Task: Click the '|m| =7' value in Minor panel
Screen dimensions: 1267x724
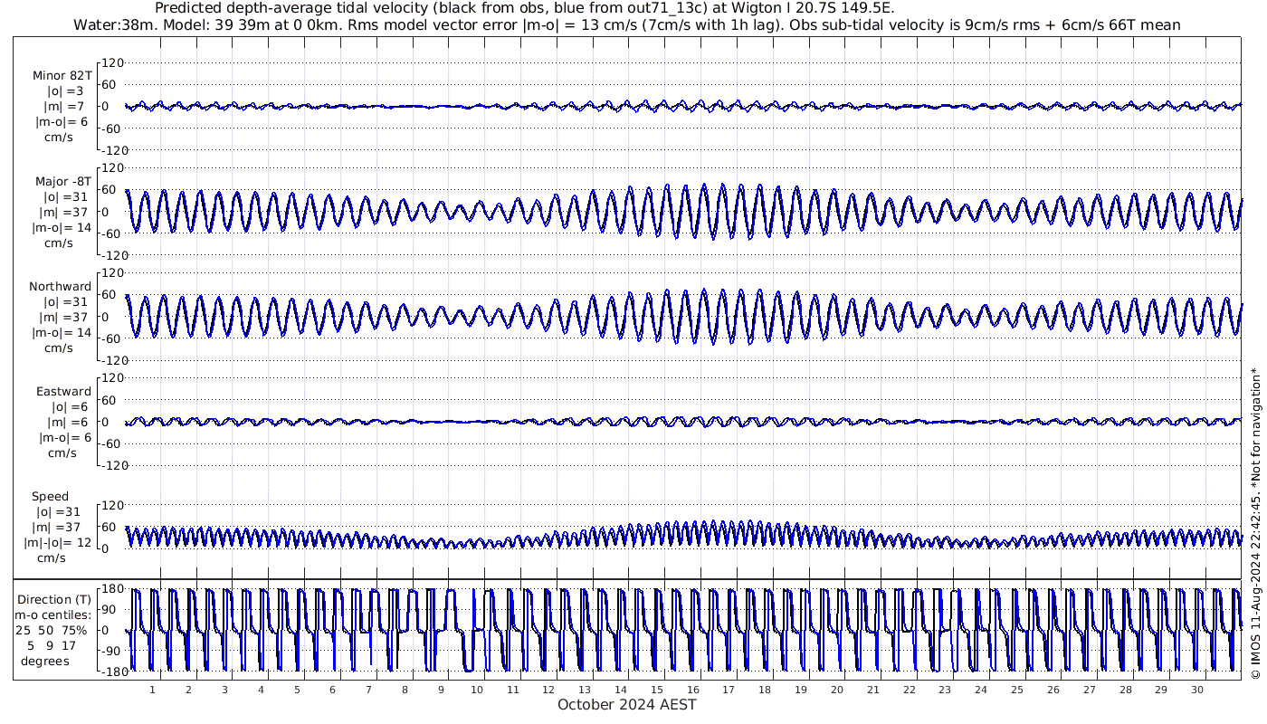Action: (65, 106)
